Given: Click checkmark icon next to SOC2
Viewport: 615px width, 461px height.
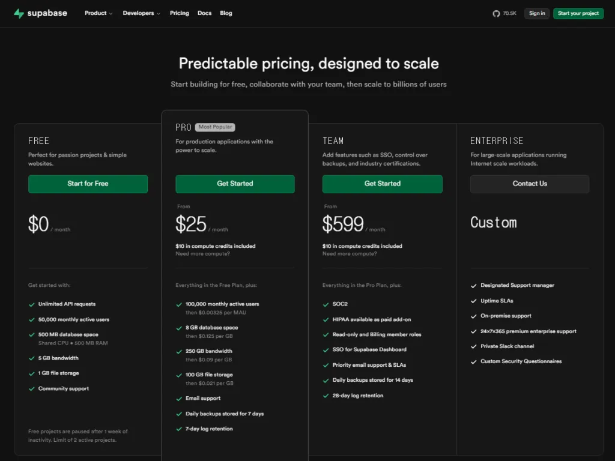Looking at the screenshot, I should 326,304.
